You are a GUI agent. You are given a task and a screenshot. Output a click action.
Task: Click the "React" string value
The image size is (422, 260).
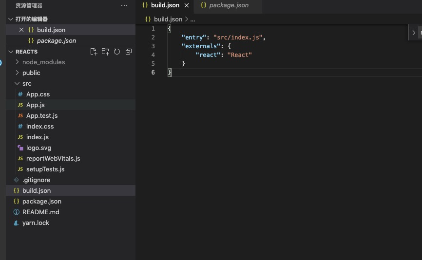[240, 55]
